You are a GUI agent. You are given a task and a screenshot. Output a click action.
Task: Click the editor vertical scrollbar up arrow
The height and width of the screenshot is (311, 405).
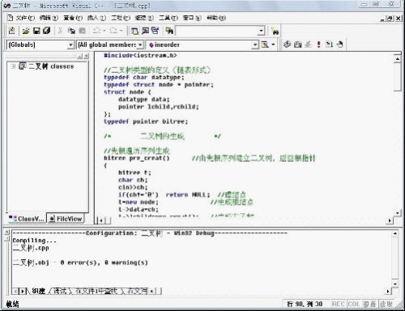point(397,59)
